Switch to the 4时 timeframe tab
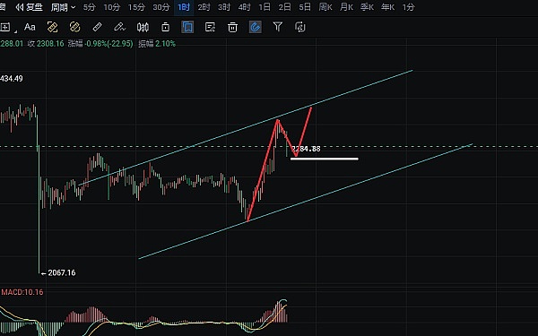 tap(244, 7)
